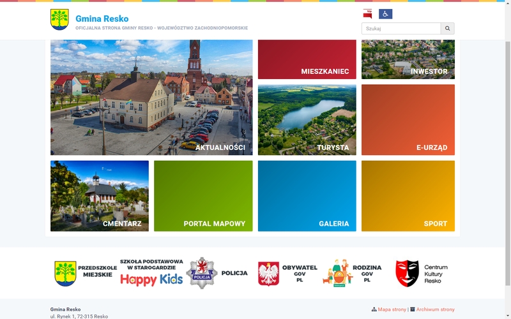
Task: Open the Przedszkole Miejskie text link
Action: coord(98,271)
